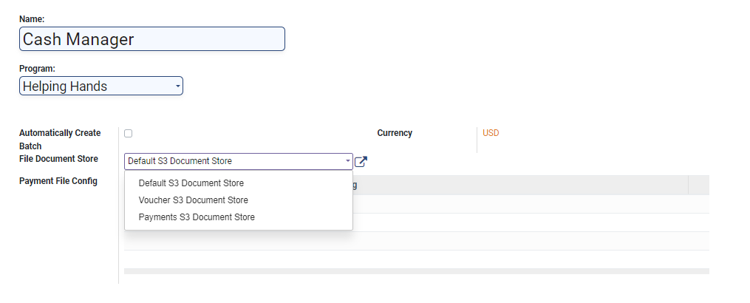The height and width of the screenshot is (303, 750).
Task: Open the USD currency link
Action: click(x=491, y=133)
